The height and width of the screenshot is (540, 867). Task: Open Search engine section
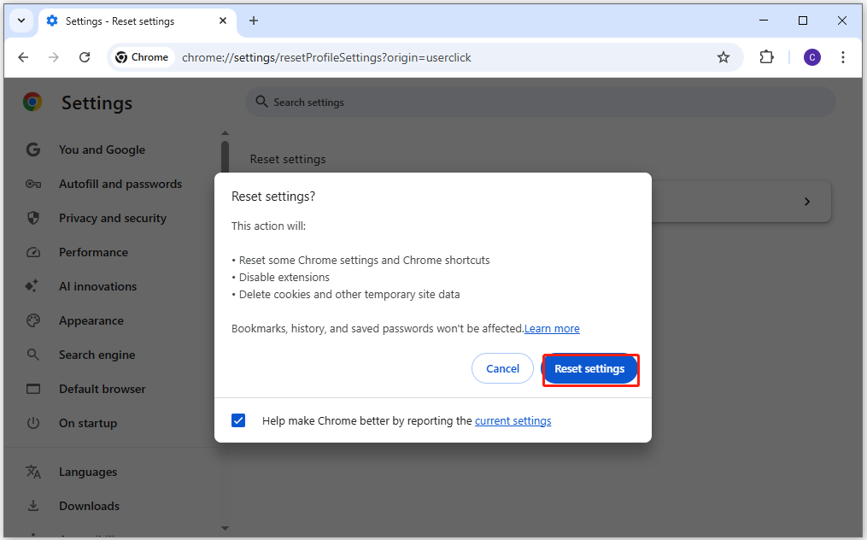coord(97,355)
